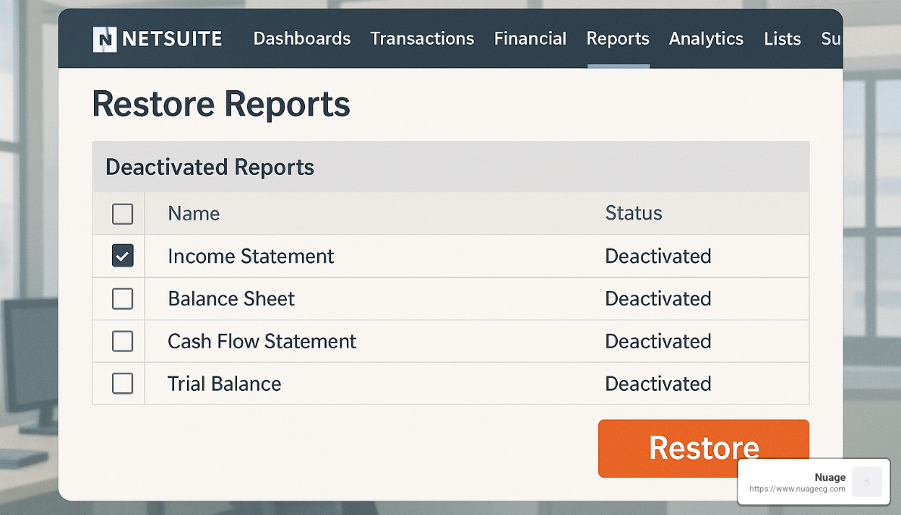Click Deactivated status of Trial Balance
This screenshot has width=901, height=515.
(658, 384)
